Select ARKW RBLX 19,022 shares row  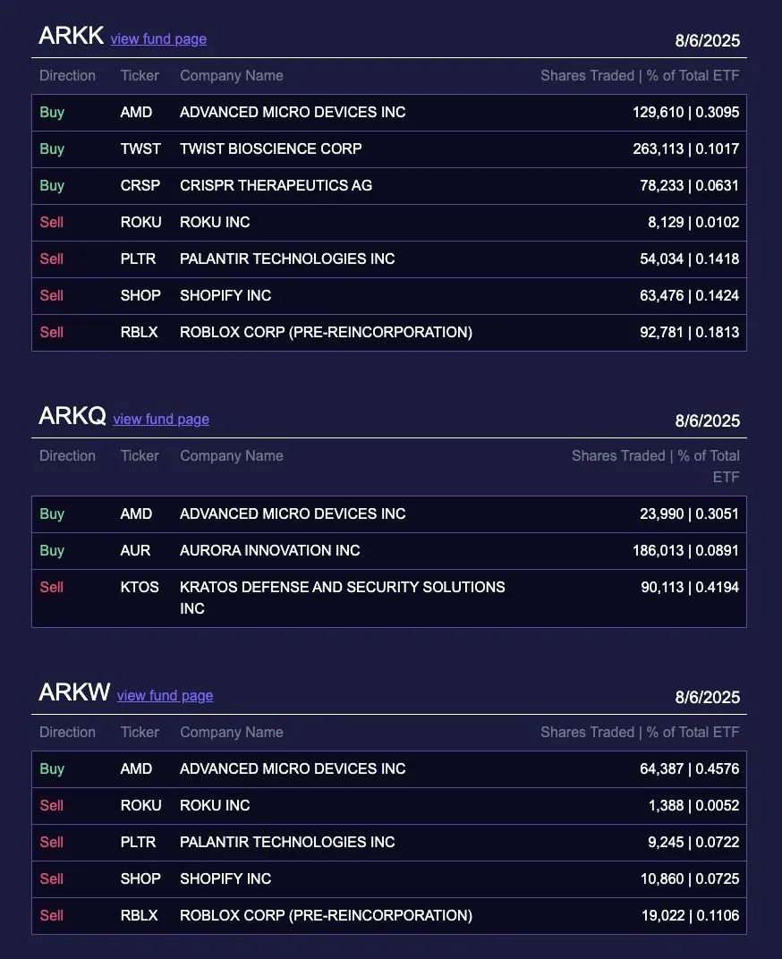click(x=389, y=916)
